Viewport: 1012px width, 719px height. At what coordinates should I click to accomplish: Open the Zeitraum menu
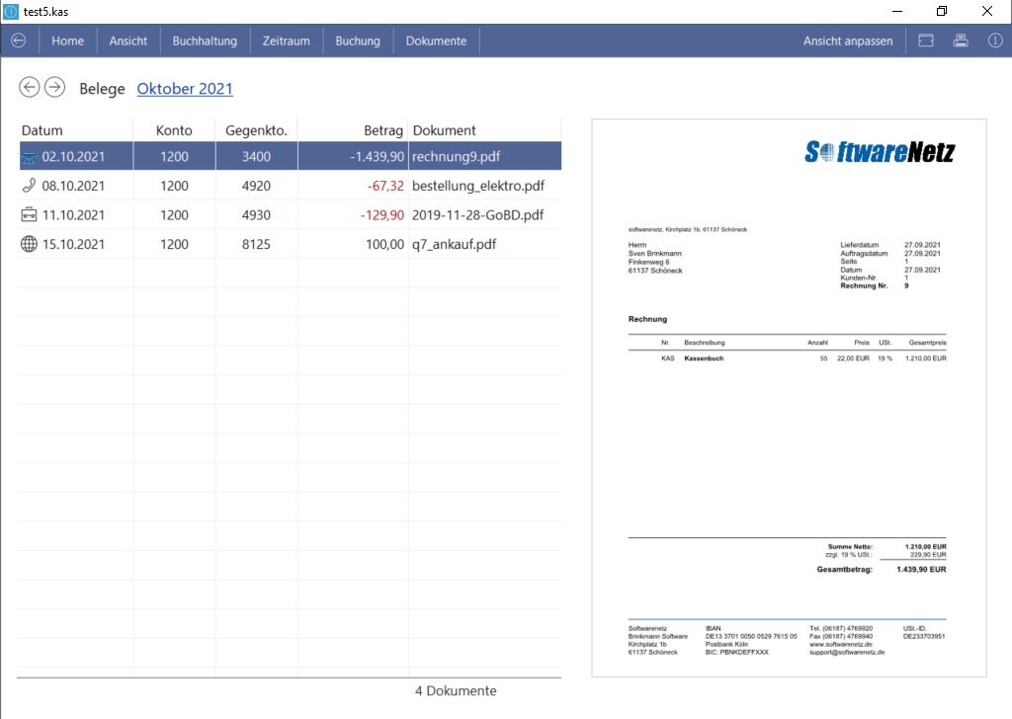pos(286,40)
